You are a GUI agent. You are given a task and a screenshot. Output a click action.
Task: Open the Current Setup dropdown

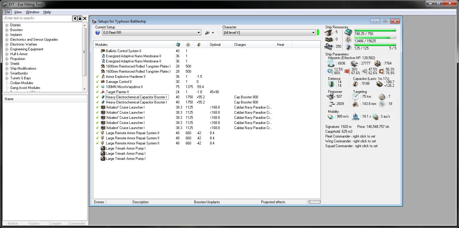(x=199, y=33)
